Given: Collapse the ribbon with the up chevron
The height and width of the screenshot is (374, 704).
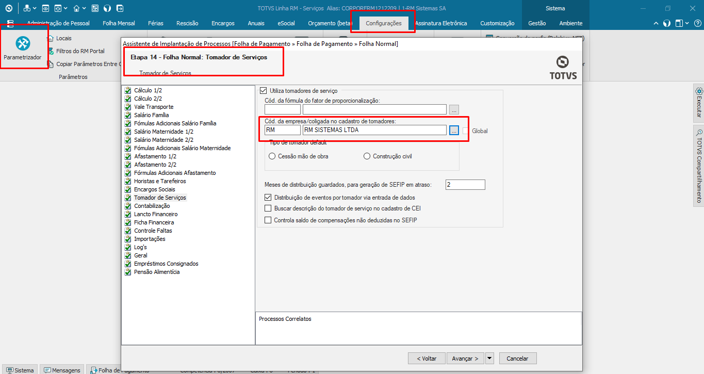Looking at the screenshot, I should point(656,23).
